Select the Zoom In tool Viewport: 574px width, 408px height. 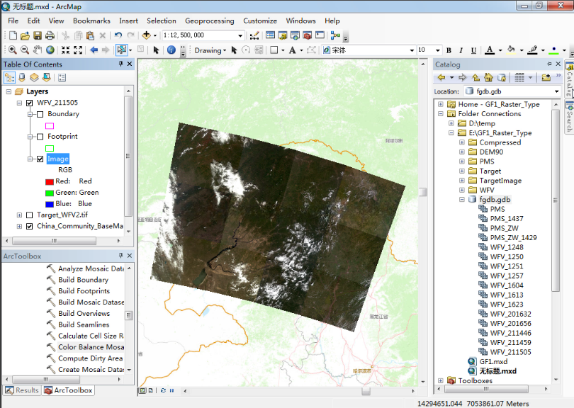[12, 50]
